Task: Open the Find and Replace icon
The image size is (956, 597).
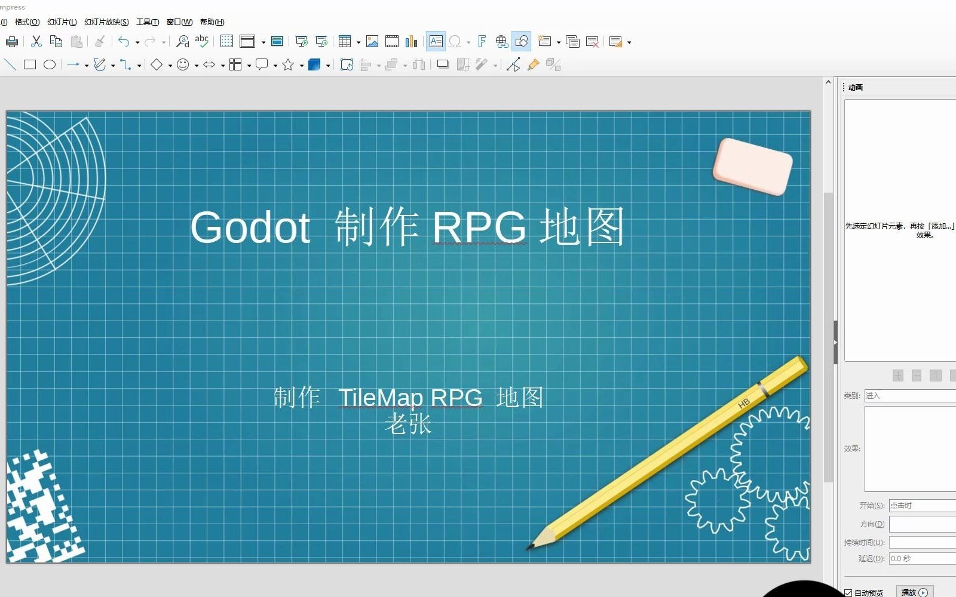Action: (183, 42)
